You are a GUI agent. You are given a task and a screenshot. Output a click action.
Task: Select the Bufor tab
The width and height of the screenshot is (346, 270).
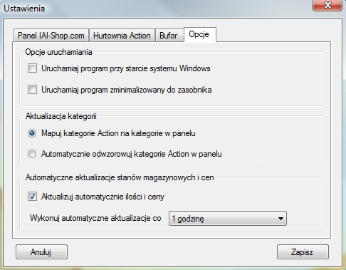click(169, 36)
